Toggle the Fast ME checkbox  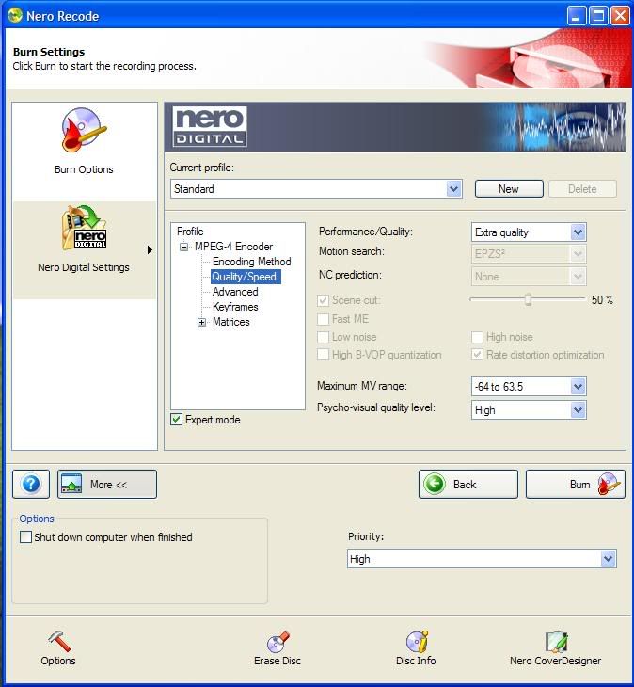coord(324,319)
